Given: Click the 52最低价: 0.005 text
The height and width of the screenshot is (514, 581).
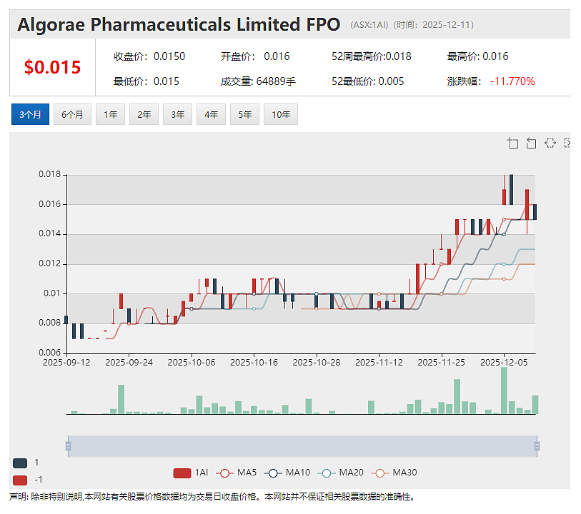Looking at the screenshot, I should click(367, 81).
